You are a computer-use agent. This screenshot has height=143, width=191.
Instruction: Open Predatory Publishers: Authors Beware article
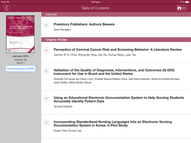tap(84, 24)
